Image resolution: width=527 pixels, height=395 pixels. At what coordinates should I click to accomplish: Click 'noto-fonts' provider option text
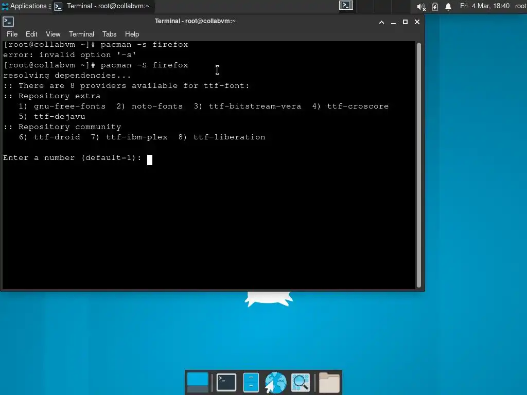[157, 106]
